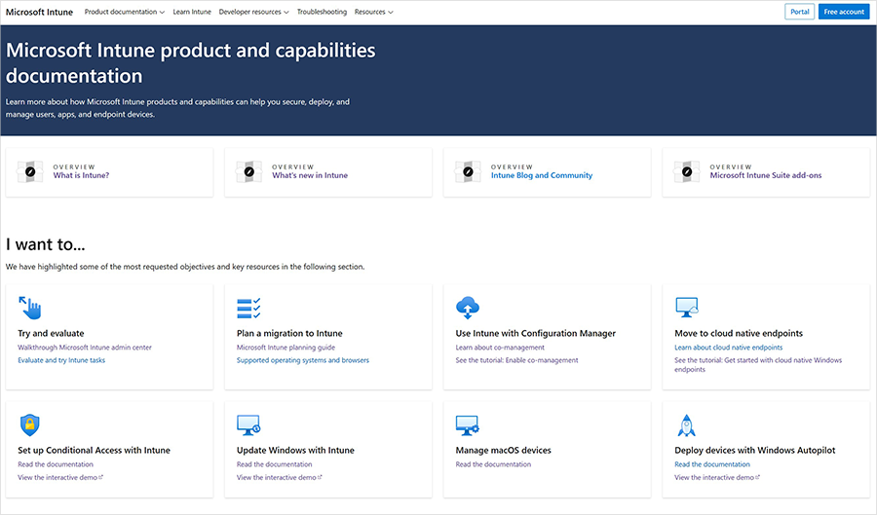Read the documentation for Conditional Access
The image size is (877, 515).
coord(56,464)
